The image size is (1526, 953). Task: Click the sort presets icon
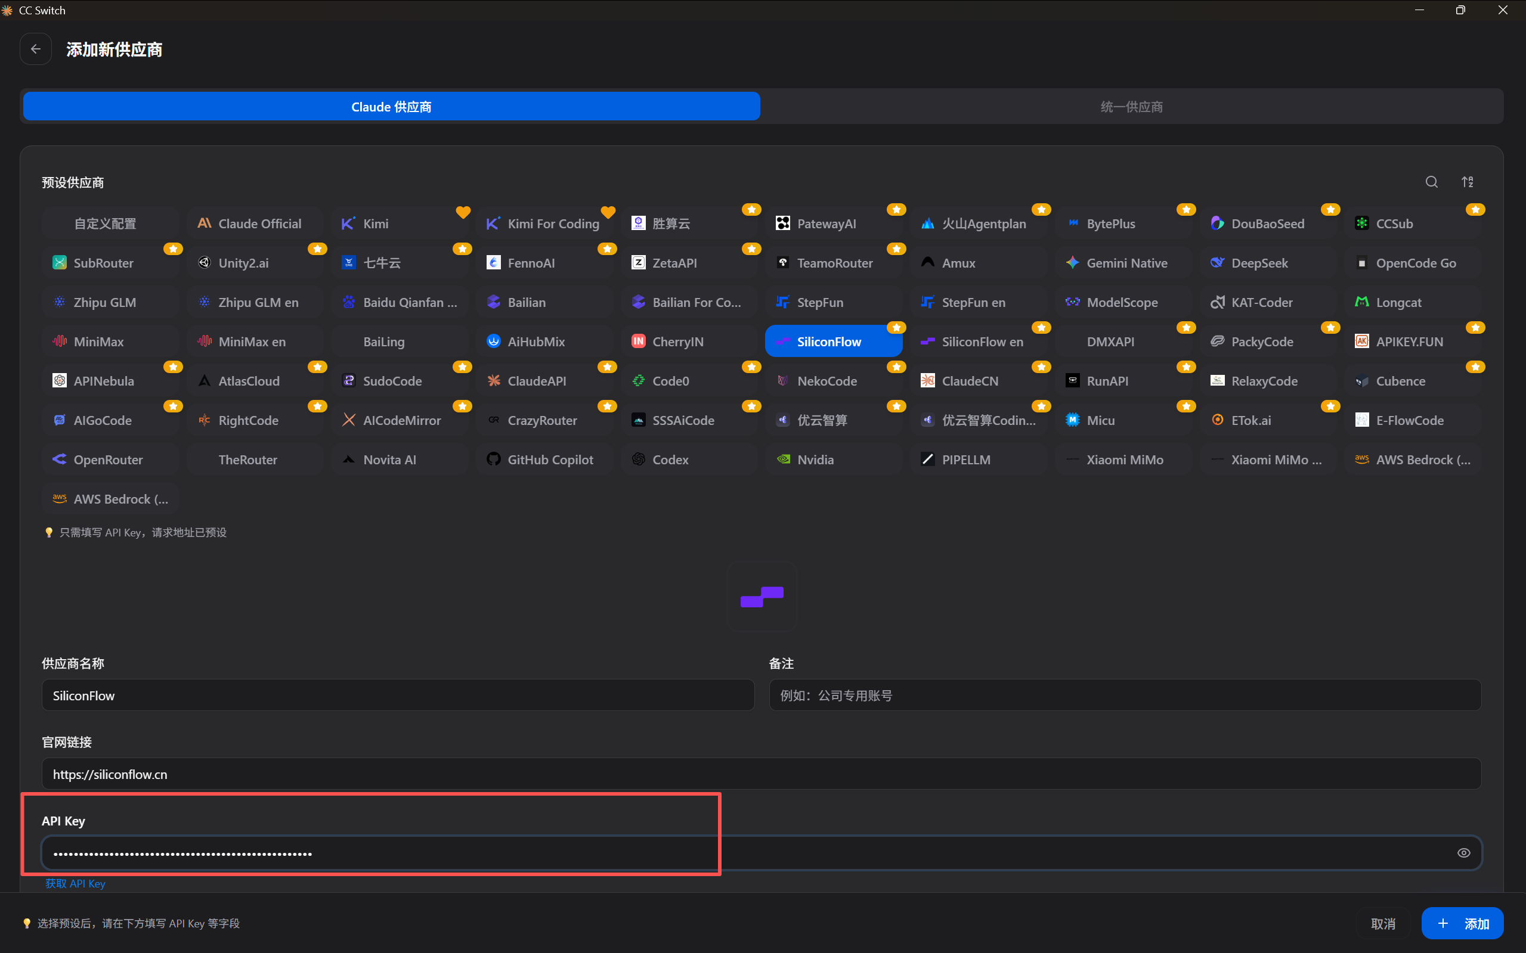1468,182
